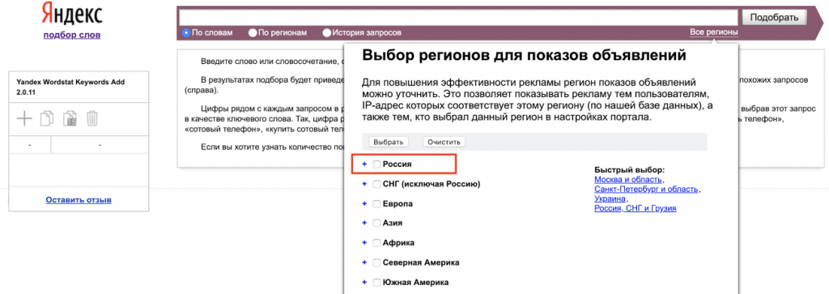Click the Оставить отзыв link

pyautogui.click(x=79, y=200)
